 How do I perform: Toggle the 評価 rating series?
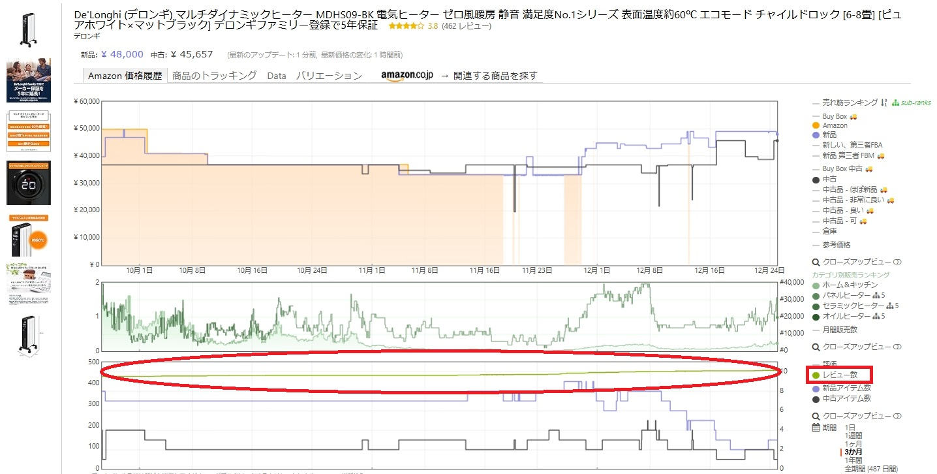pyautogui.click(x=823, y=363)
